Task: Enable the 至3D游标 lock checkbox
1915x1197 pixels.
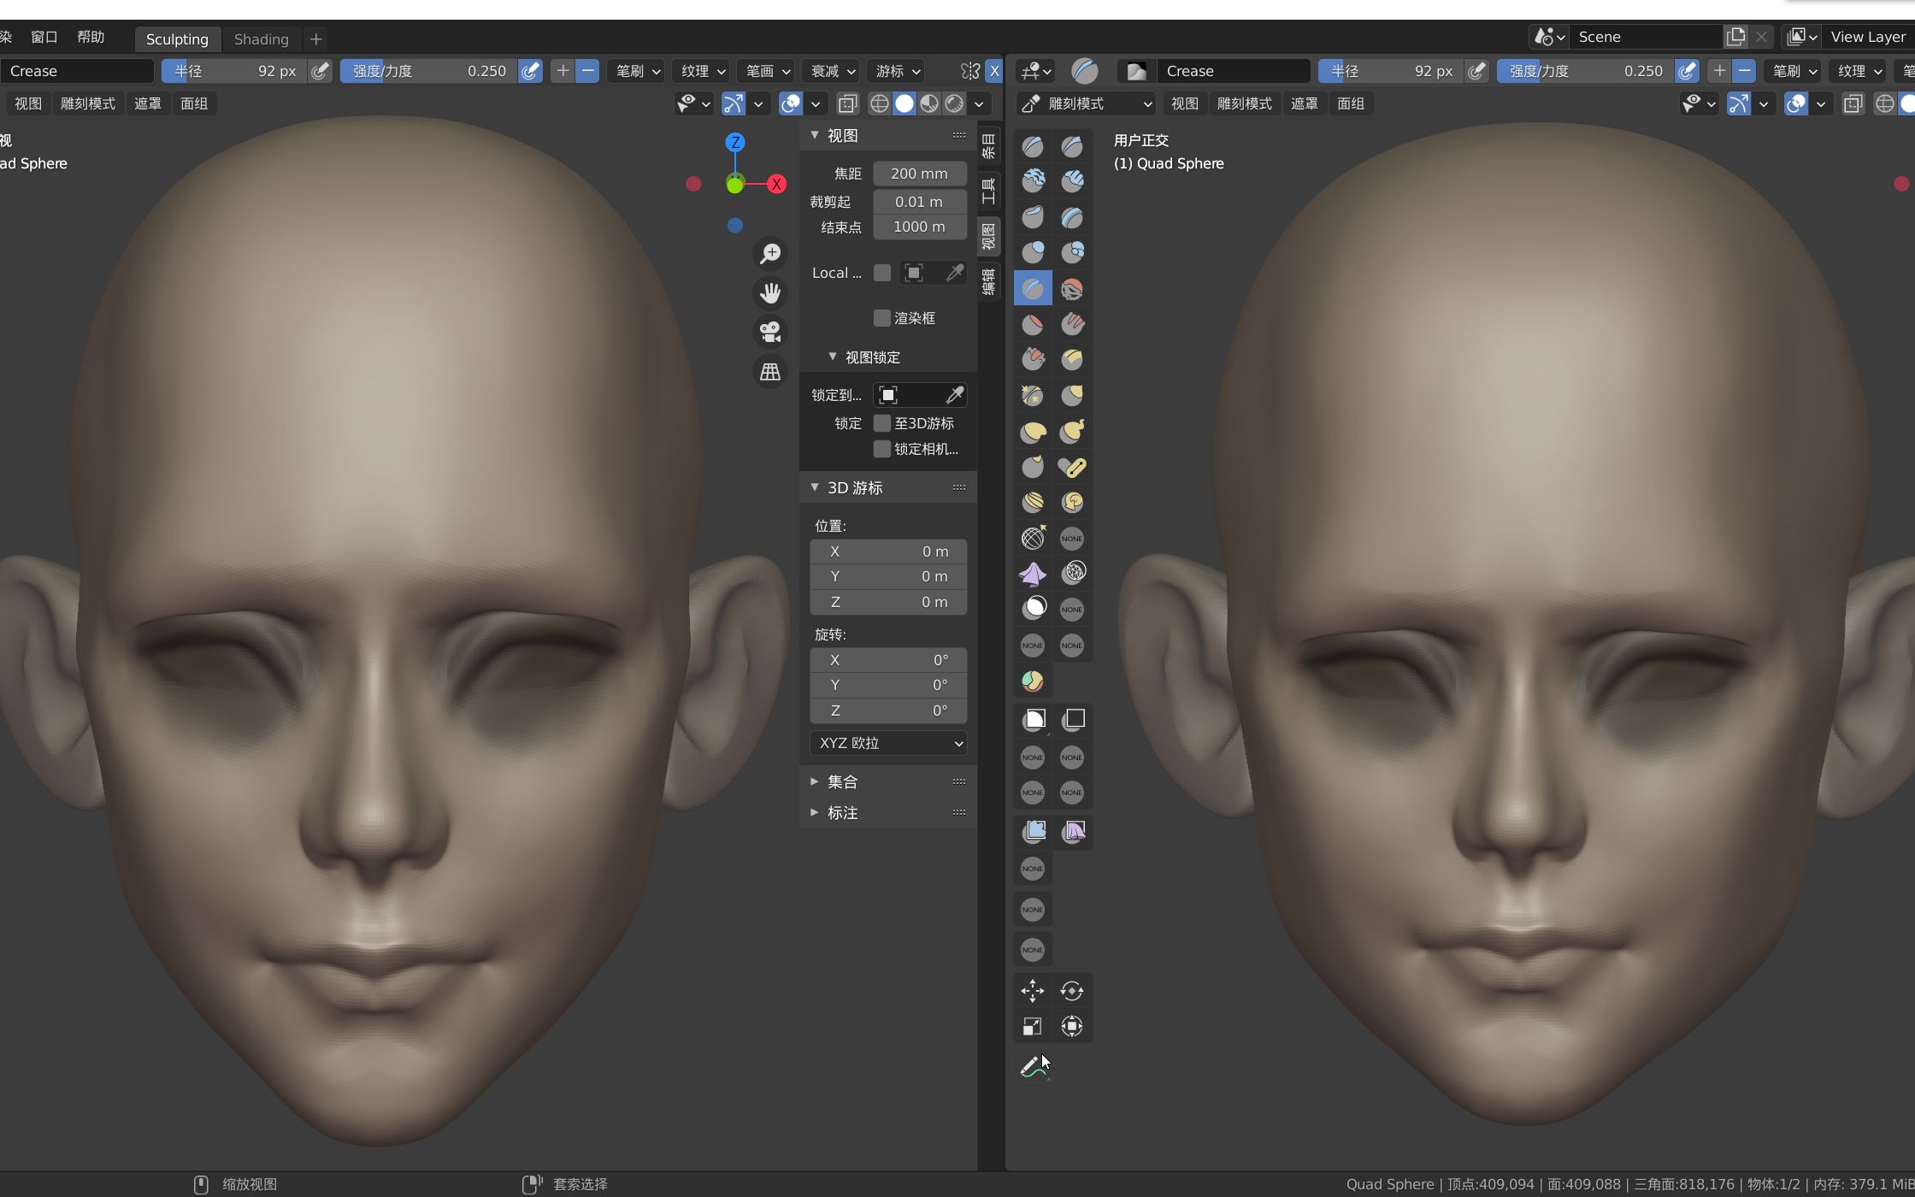Action: pyautogui.click(x=883, y=423)
